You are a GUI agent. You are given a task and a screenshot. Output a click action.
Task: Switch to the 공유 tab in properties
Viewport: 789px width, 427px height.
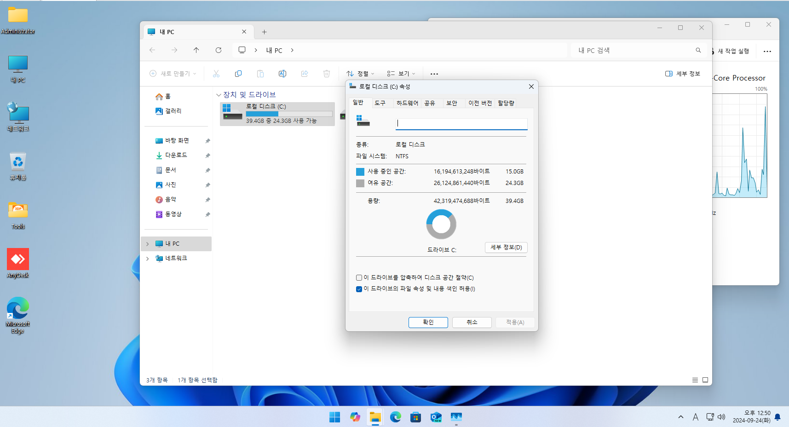coord(430,103)
